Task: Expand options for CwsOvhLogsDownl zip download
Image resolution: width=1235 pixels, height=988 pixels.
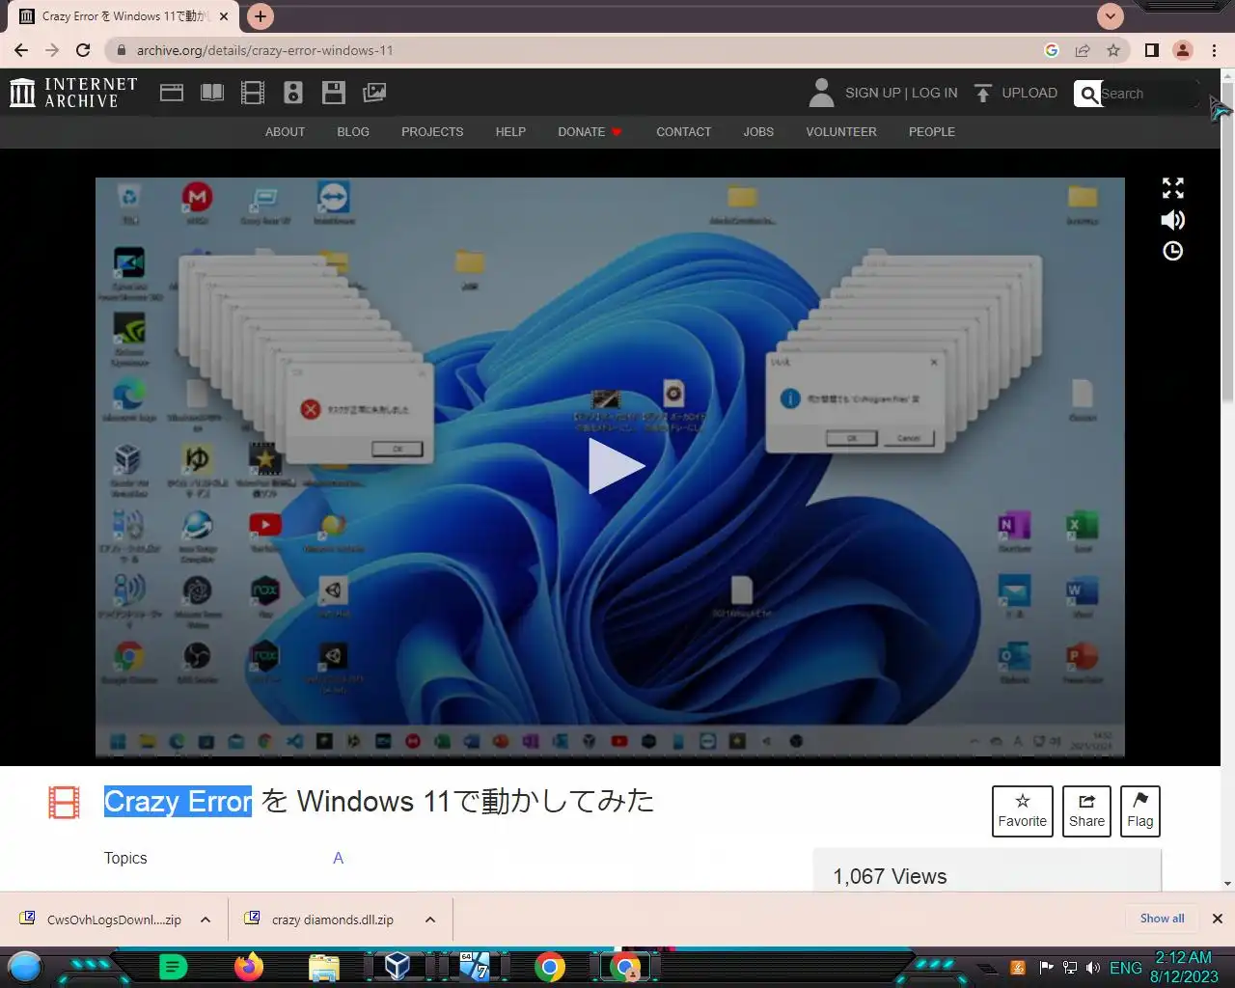Action: 206,919
